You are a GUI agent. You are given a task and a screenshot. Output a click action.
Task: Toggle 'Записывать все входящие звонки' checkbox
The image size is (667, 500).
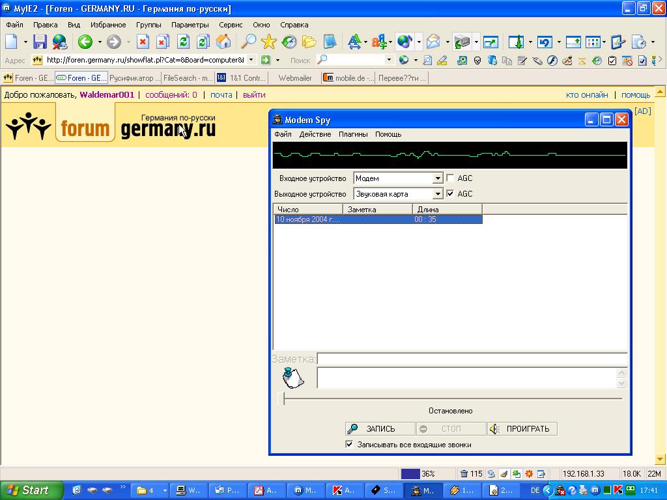click(x=349, y=445)
